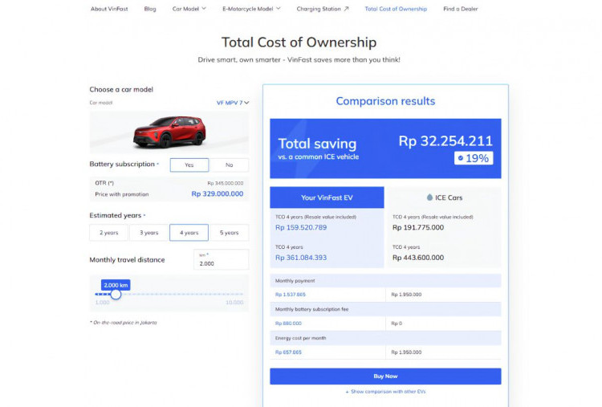Viewport: 602px width, 407px height.
Task: Select 4 years estimate
Action: coord(189,232)
